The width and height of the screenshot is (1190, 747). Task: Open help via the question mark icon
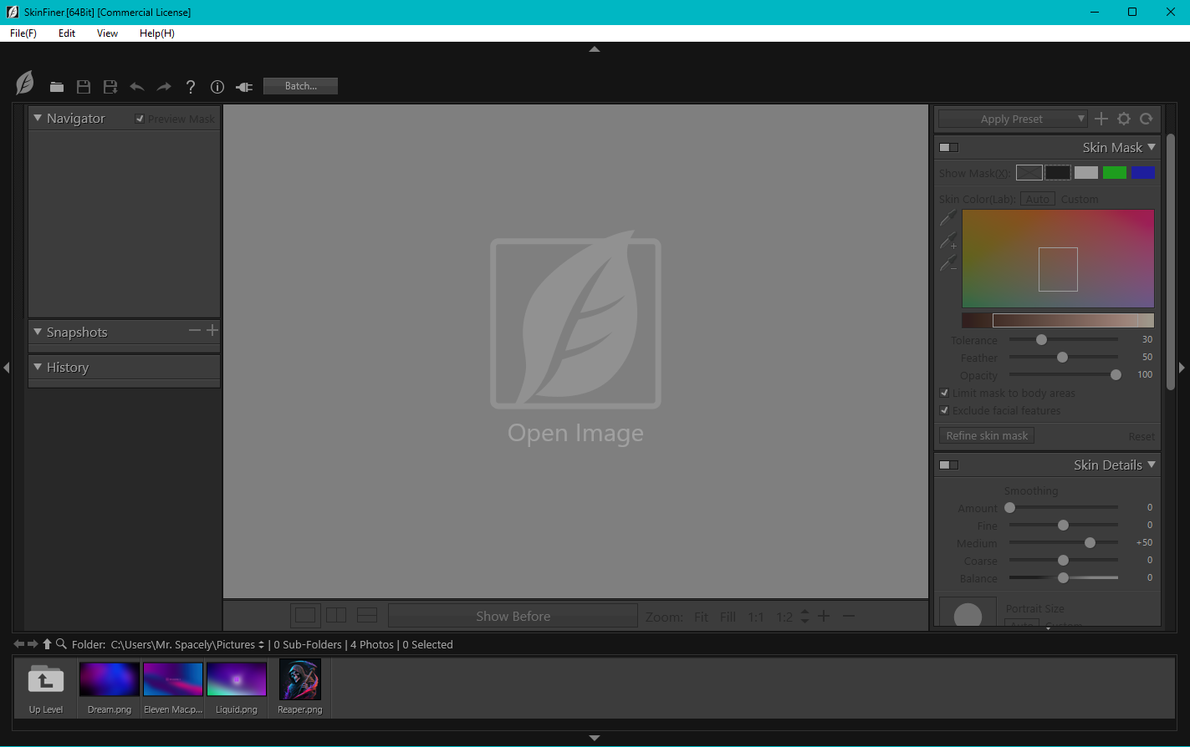point(191,87)
